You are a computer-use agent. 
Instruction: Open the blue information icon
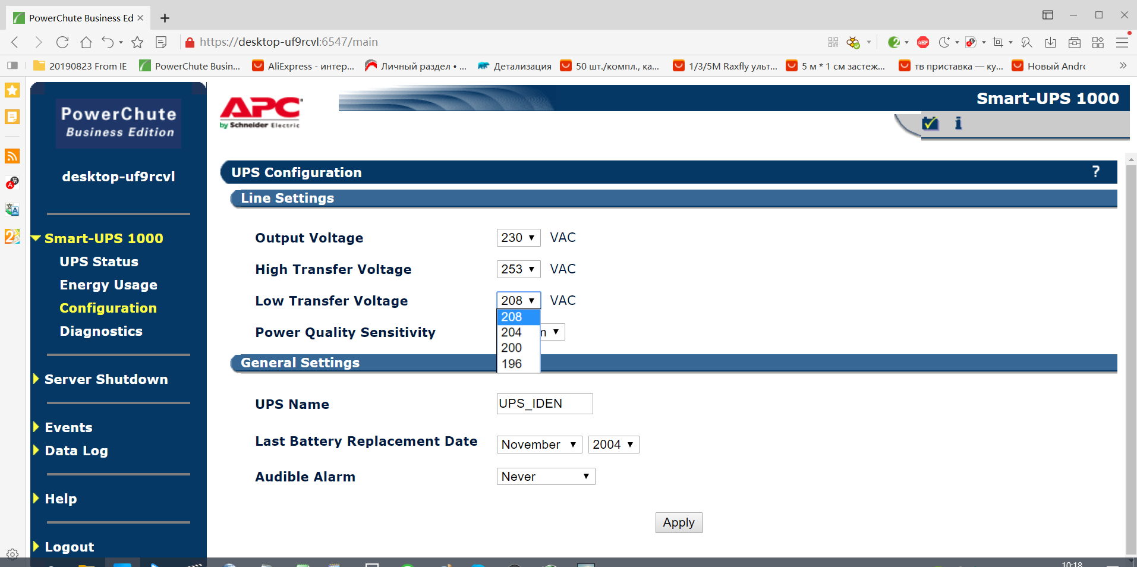pyautogui.click(x=958, y=123)
